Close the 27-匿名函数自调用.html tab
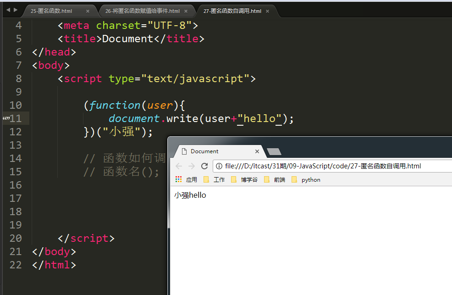Screen dimensions: 452x295 tap(268, 11)
